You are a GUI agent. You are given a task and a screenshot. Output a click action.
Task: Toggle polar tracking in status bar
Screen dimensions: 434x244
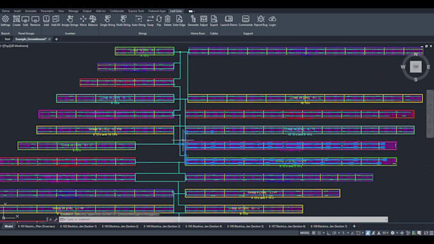tap(334, 233)
